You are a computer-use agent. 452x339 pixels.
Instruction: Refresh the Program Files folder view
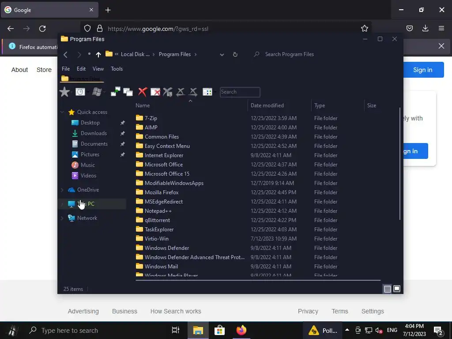(235, 54)
